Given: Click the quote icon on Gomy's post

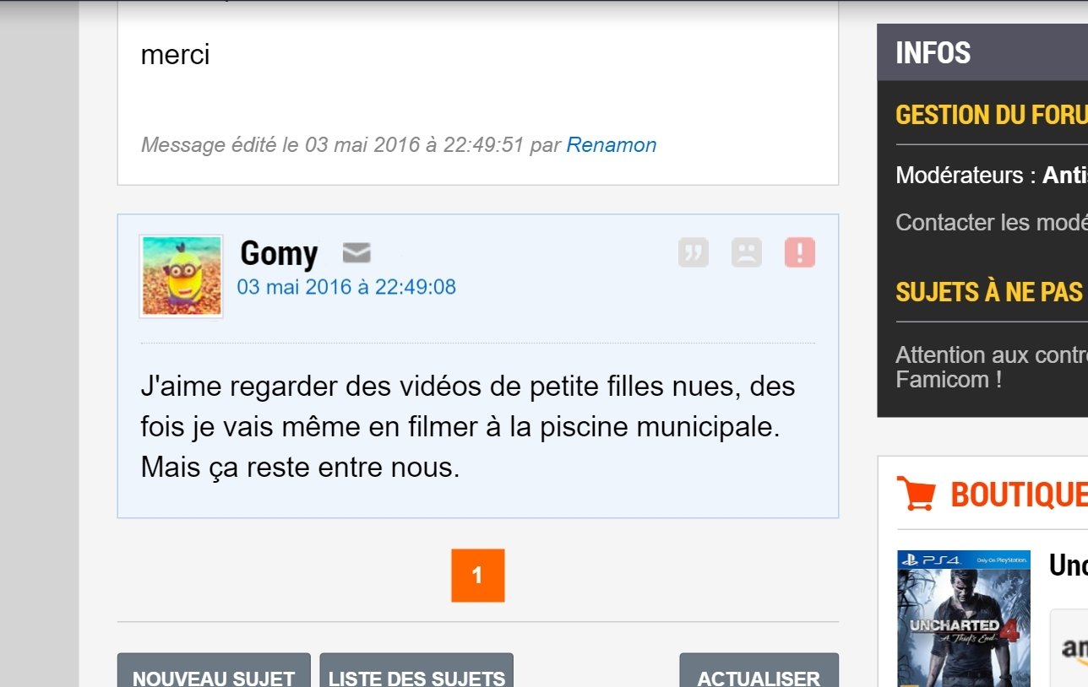Looking at the screenshot, I should [694, 252].
